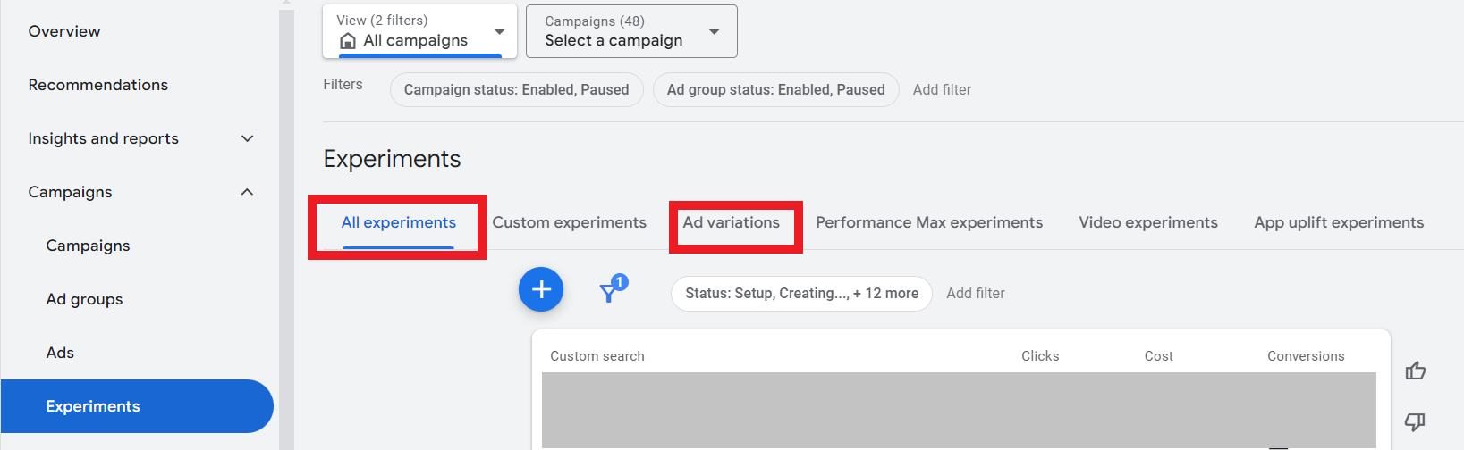Open the View All campaigns dropdown

click(x=419, y=31)
